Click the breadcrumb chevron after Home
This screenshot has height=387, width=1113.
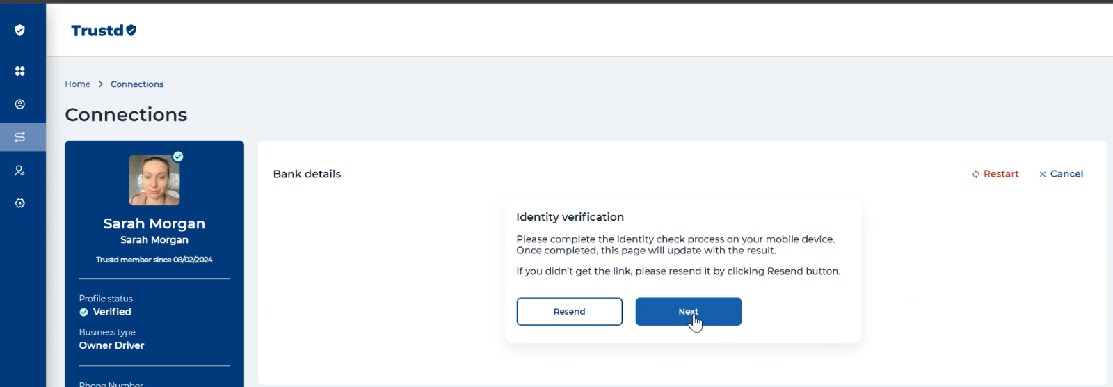pos(100,84)
